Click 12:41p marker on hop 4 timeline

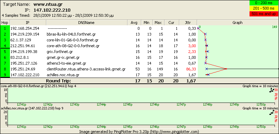coord(22,104)
